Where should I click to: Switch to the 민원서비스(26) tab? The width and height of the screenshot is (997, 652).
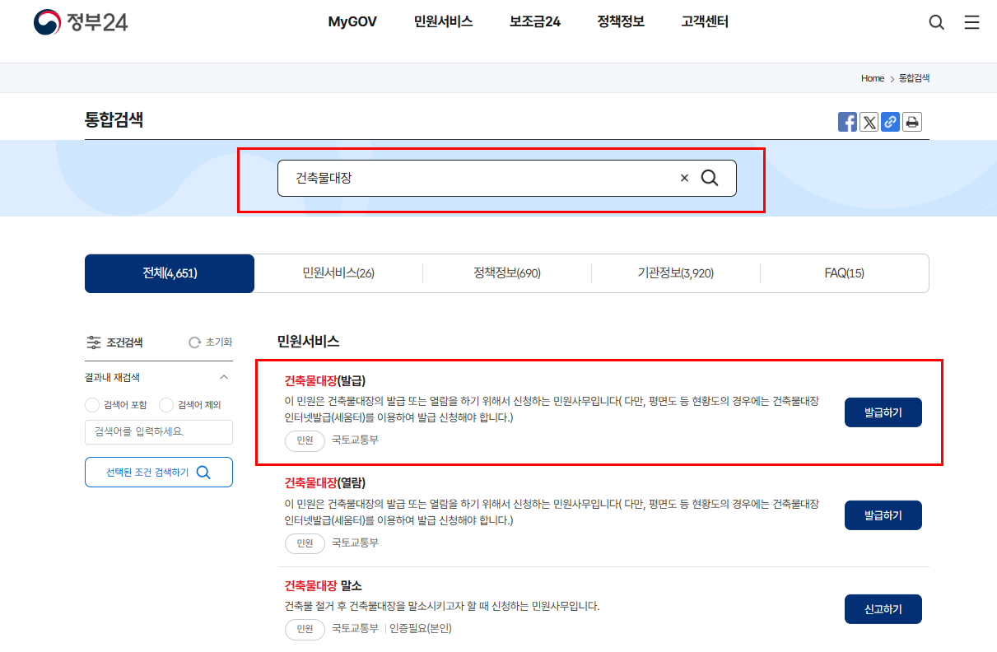[338, 272]
